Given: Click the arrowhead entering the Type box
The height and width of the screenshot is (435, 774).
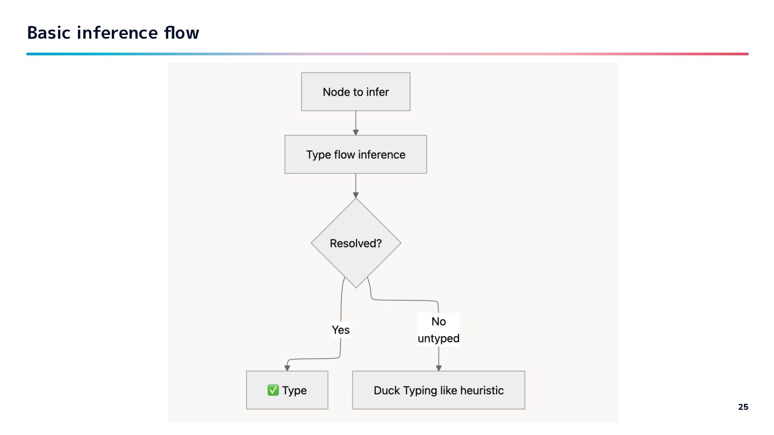Looking at the screenshot, I should pos(287,368).
